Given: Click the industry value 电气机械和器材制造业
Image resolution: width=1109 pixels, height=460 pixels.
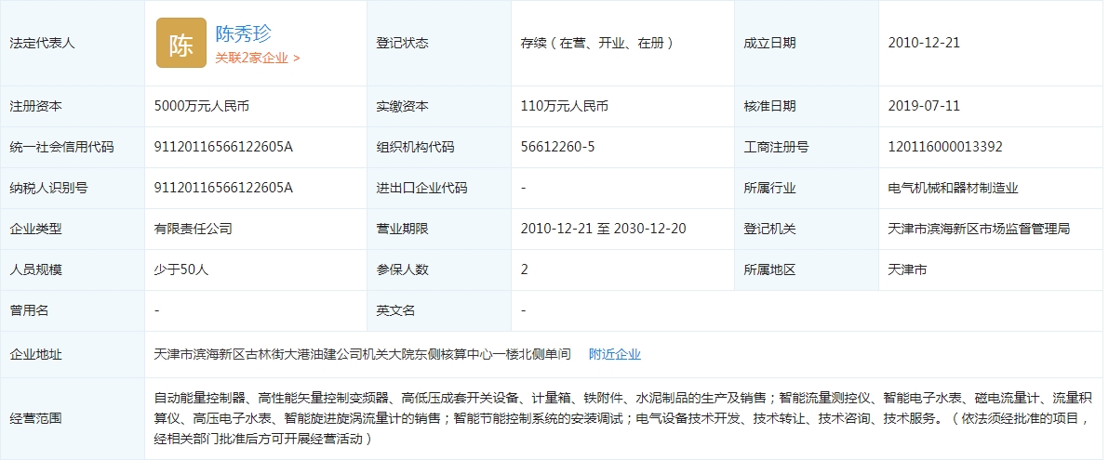Looking at the screenshot, I should coord(953,188).
